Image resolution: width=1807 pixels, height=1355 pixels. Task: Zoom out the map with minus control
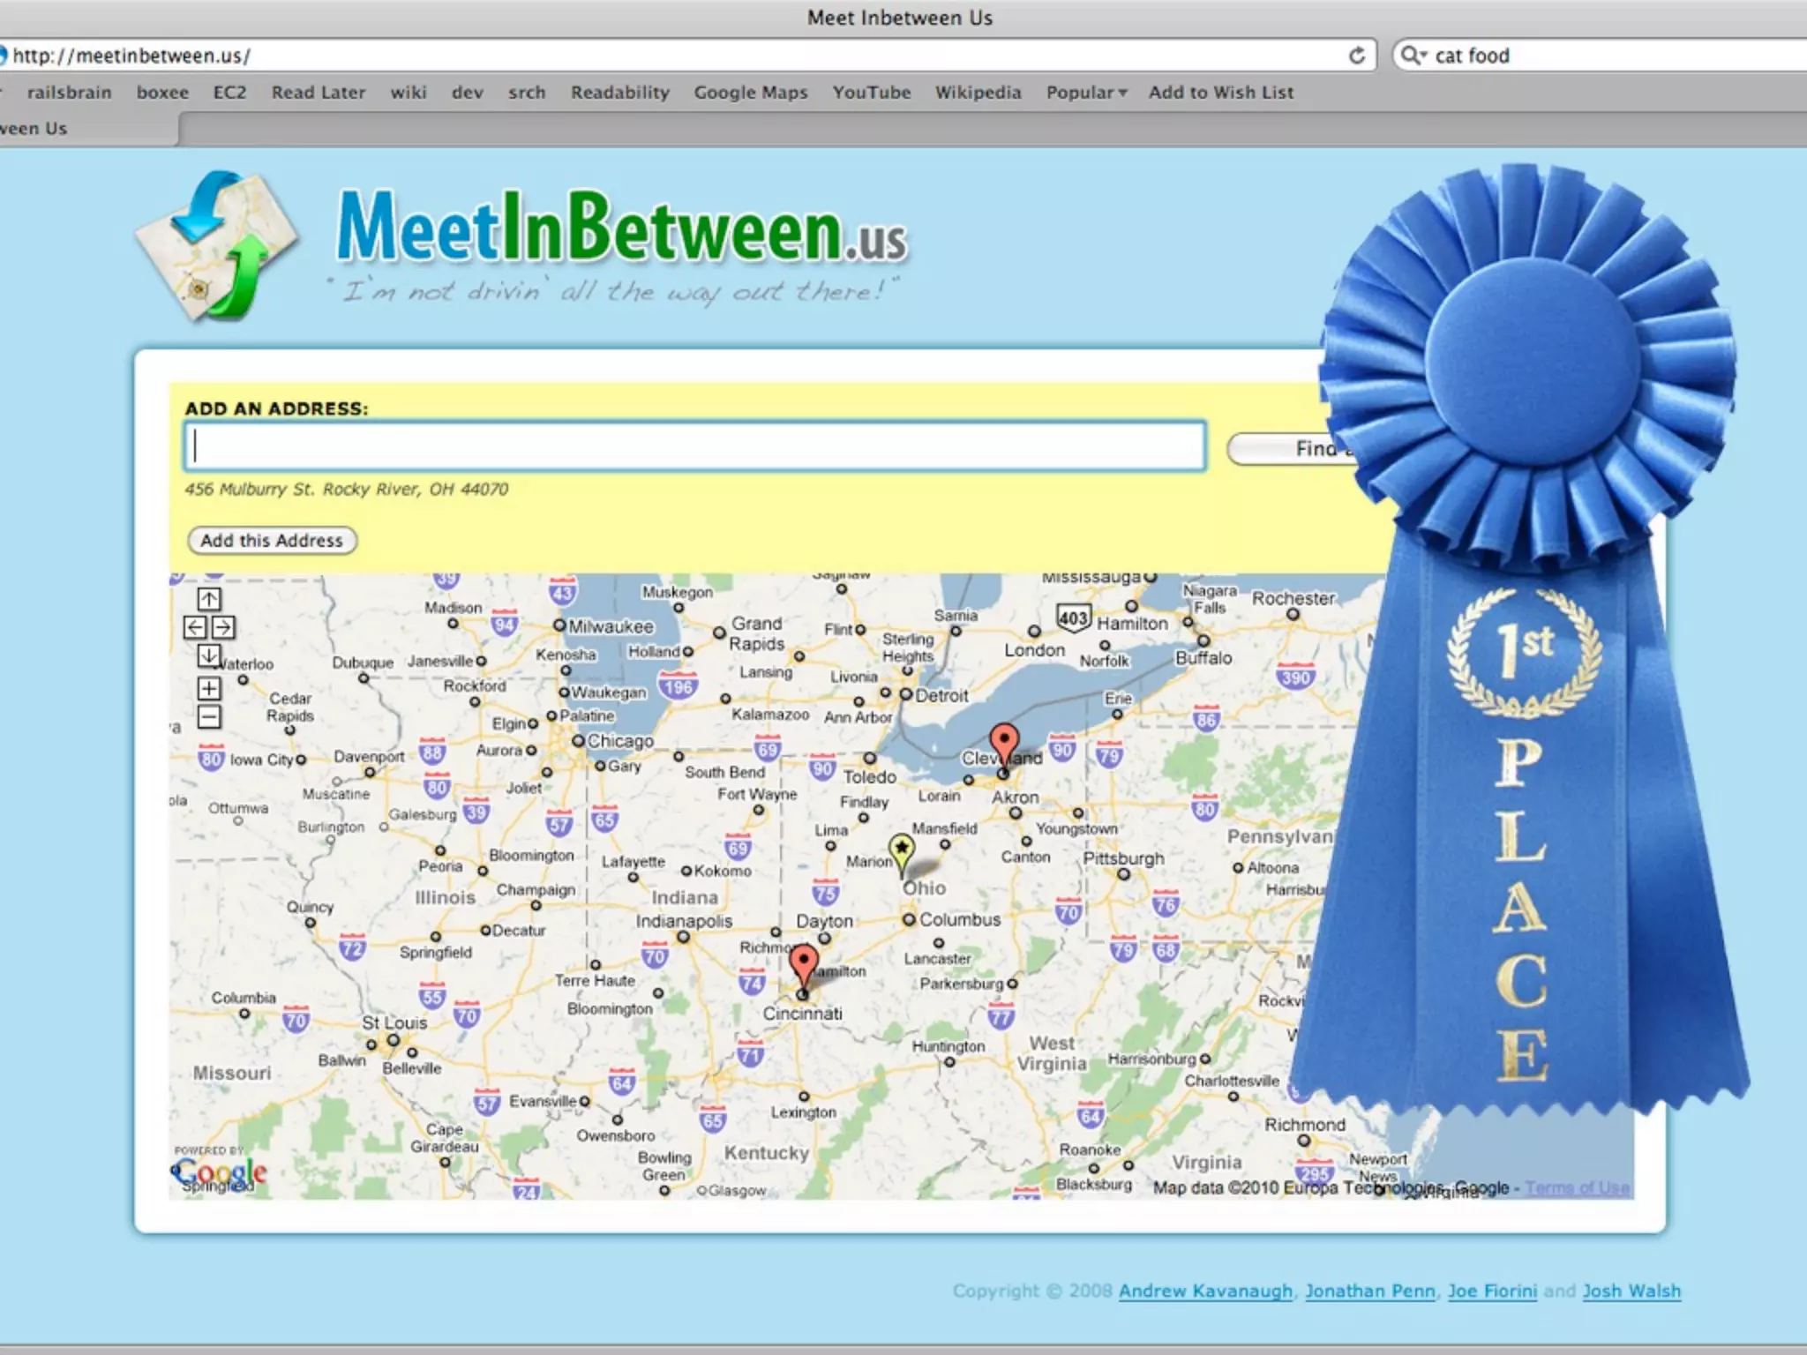(x=209, y=716)
